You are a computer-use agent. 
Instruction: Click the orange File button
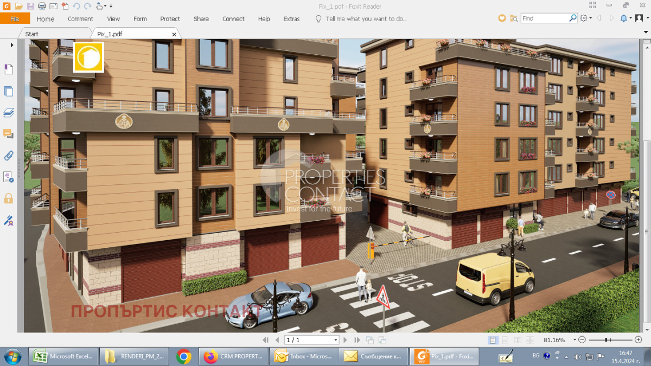(x=15, y=18)
